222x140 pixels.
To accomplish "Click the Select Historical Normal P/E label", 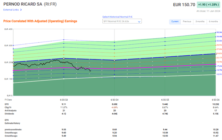I will pyautogui.click(x=117, y=17).
